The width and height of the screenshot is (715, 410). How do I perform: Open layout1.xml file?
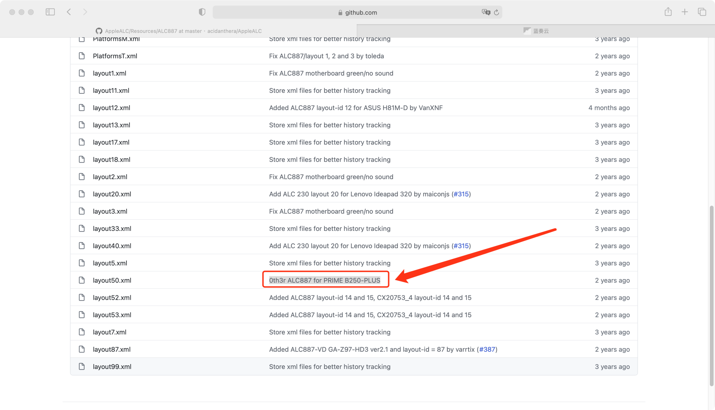(110, 73)
